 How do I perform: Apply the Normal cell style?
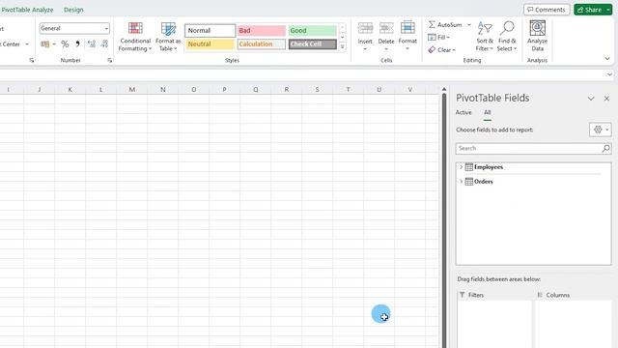[211, 30]
